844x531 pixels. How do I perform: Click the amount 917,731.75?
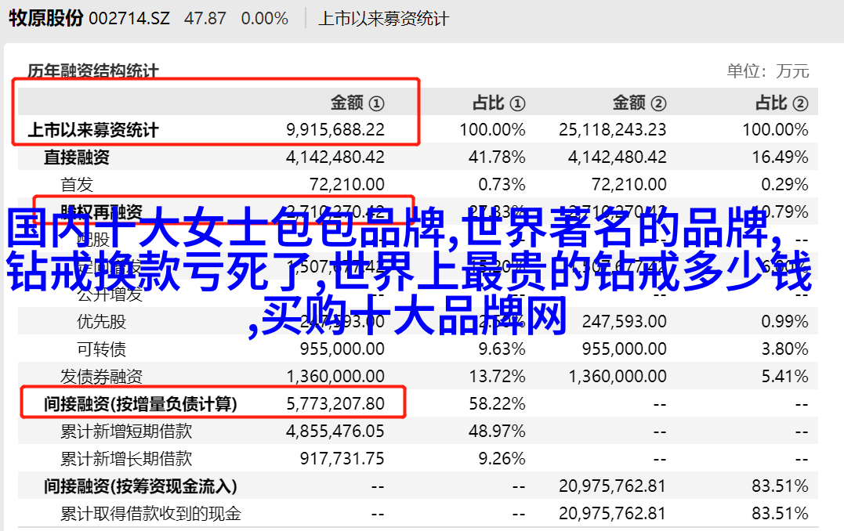342,459
